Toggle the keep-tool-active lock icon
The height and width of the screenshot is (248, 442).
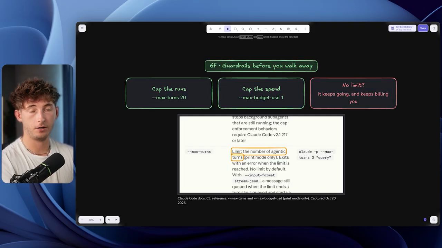coord(211,29)
